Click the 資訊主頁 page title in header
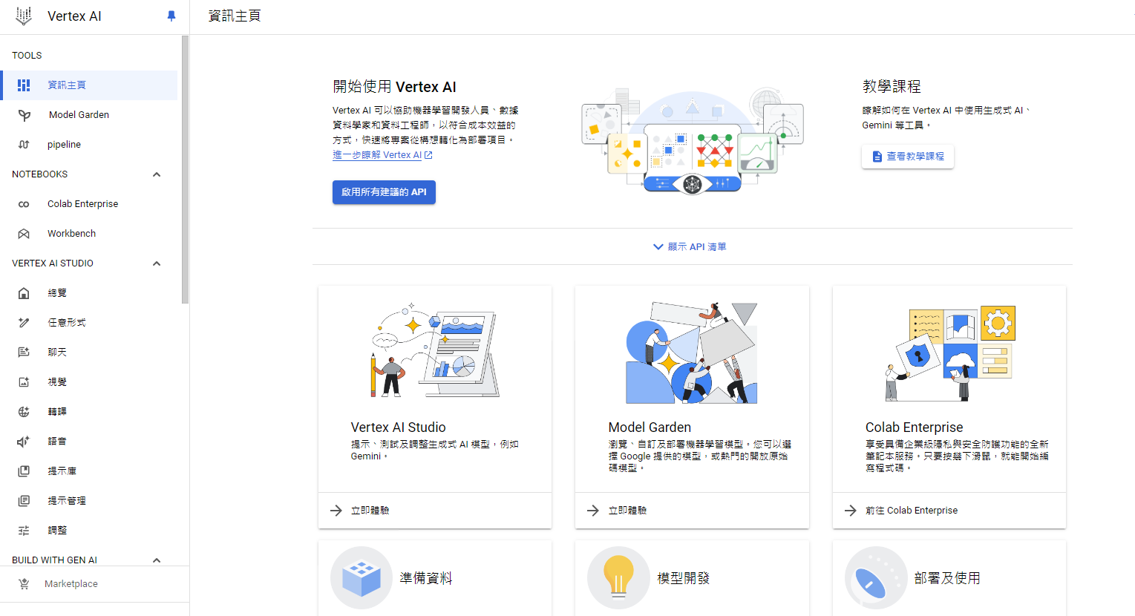Screen dimensions: 1135x616 click(x=235, y=16)
